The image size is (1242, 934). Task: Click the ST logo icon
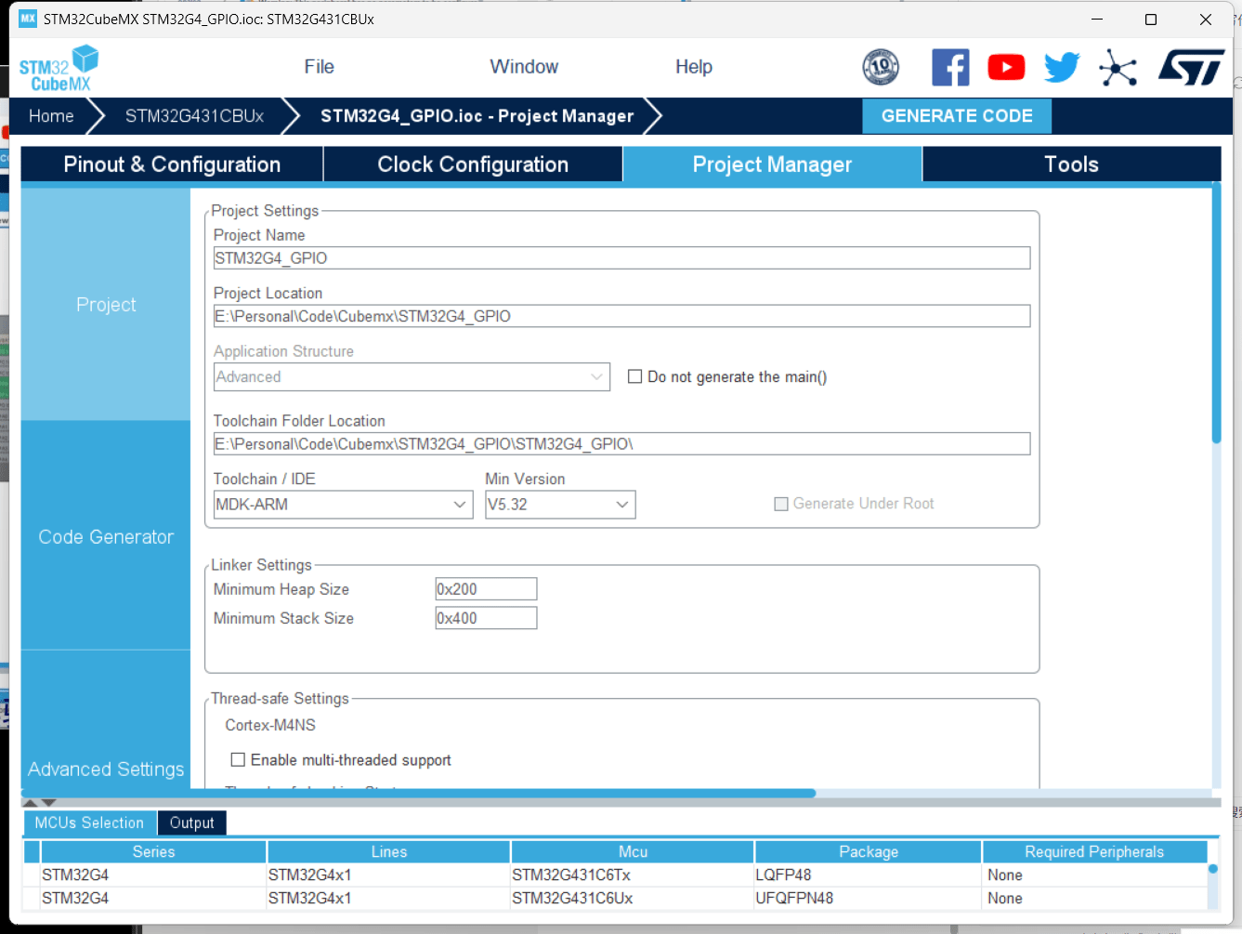click(x=1191, y=68)
